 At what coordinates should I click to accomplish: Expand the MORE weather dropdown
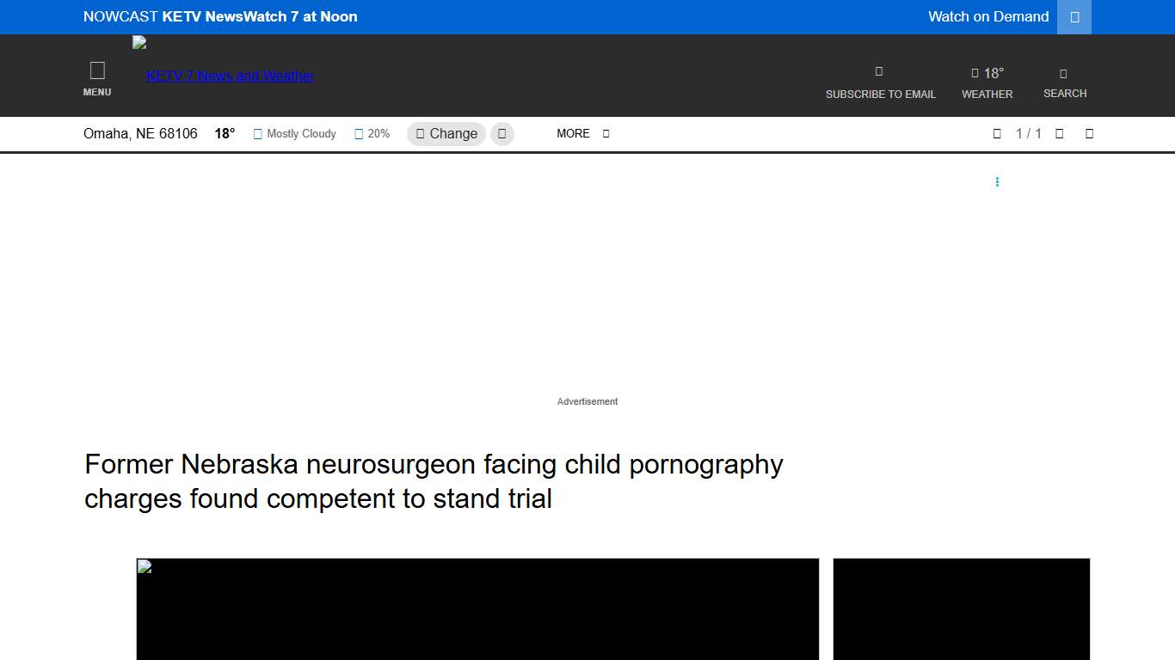(x=573, y=133)
